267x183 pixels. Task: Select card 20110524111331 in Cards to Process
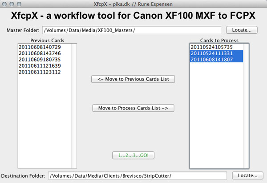tap(216, 53)
